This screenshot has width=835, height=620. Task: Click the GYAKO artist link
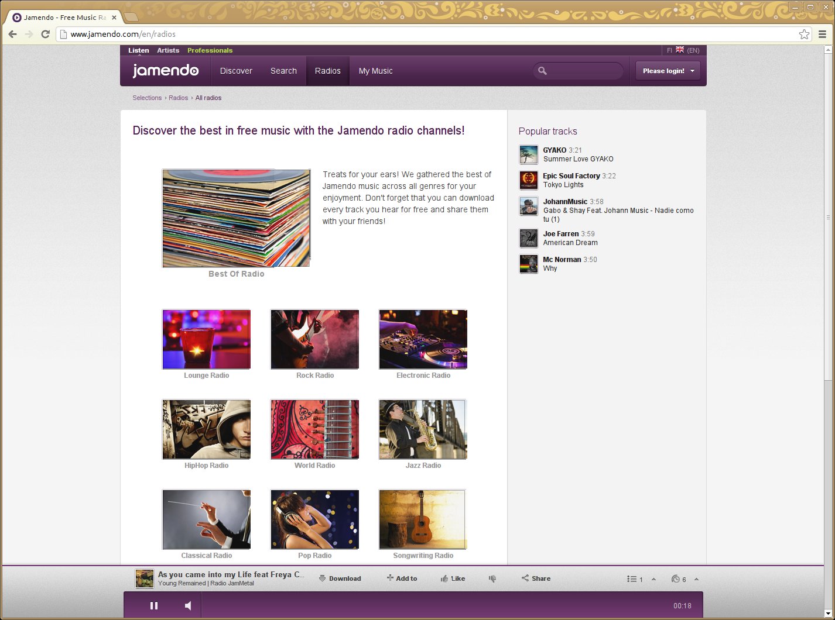click(555, 150)
